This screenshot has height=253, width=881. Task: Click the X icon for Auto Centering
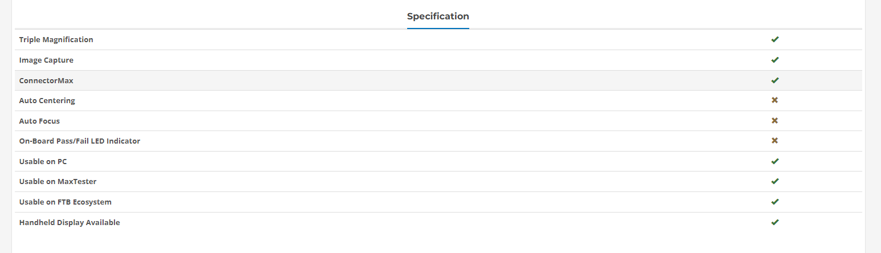(x=775, y=100)
